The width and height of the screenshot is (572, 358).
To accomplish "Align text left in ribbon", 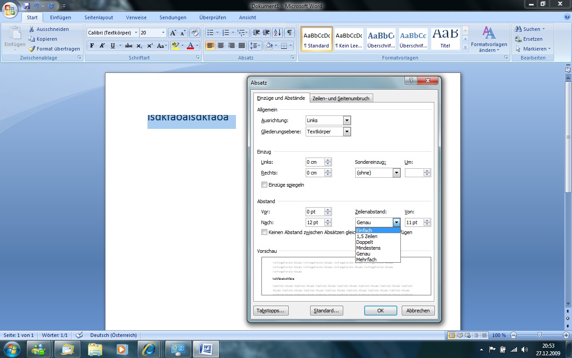I will click(x=210, y=46).
